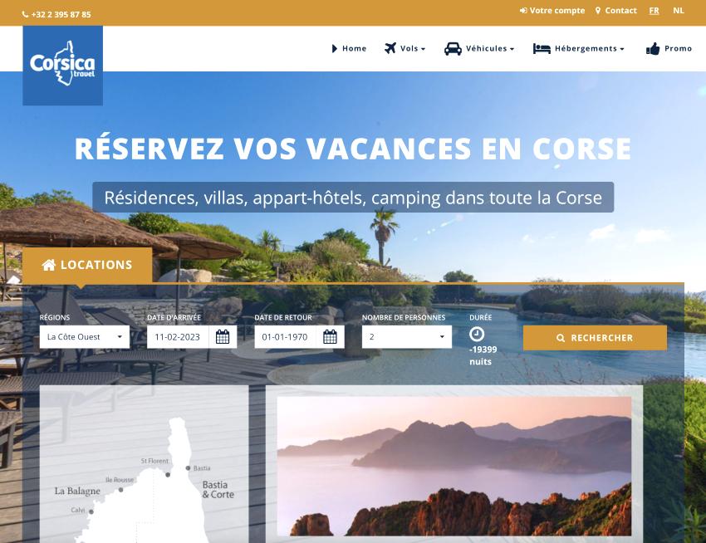This screenshot has width=706, height=543.
Task: Select La Balagne region on the map
Action: click(x=77, y=491)
